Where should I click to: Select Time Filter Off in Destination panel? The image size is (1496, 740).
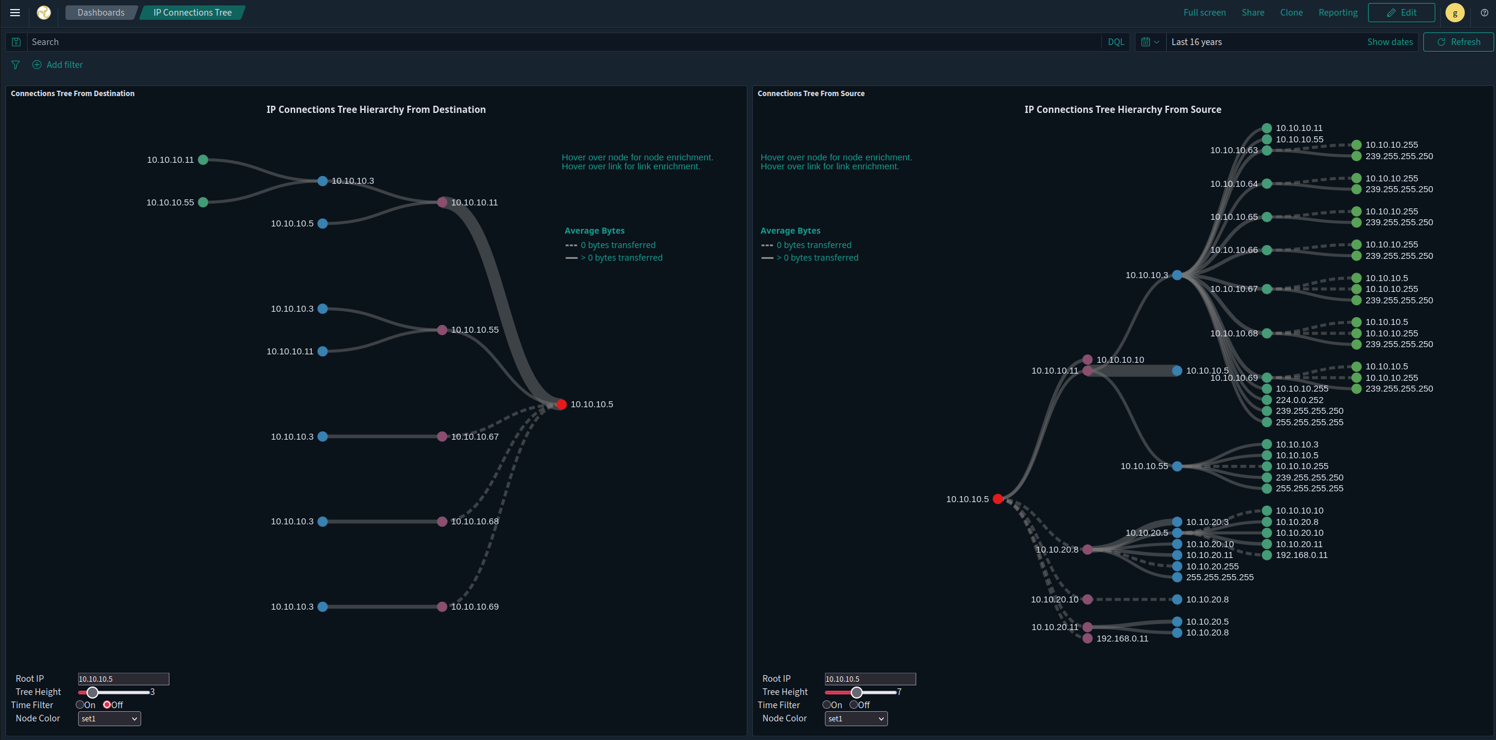pos(107,705)
